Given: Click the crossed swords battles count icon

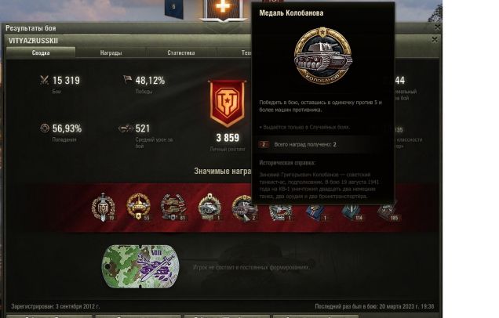Looking at the screenshot, I should [45, 80].
